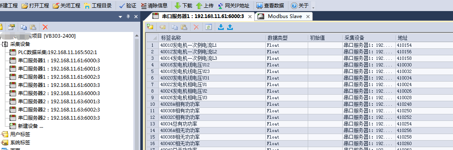This screenshot has height=150, width=453.
Task: Open 网关IP地址 gateway IP settings
Action: pyautogui.click(x=233, y=5)
